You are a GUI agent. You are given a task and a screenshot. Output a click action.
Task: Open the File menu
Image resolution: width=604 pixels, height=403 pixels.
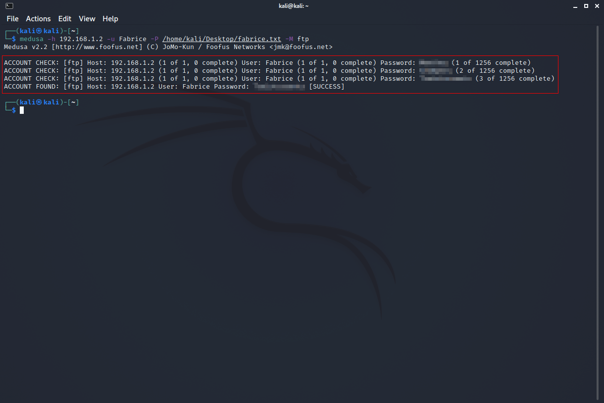(12, 19)
